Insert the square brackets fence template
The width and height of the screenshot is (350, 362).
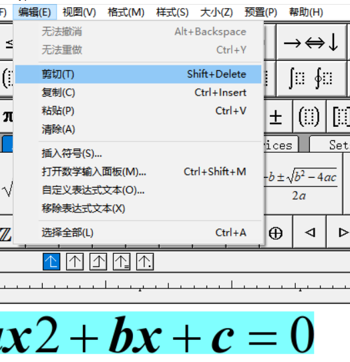pyautogui.click(x=339, y=117)
